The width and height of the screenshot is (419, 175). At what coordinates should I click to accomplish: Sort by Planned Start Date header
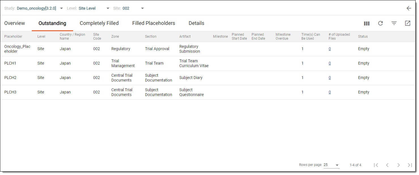(239, 37)
